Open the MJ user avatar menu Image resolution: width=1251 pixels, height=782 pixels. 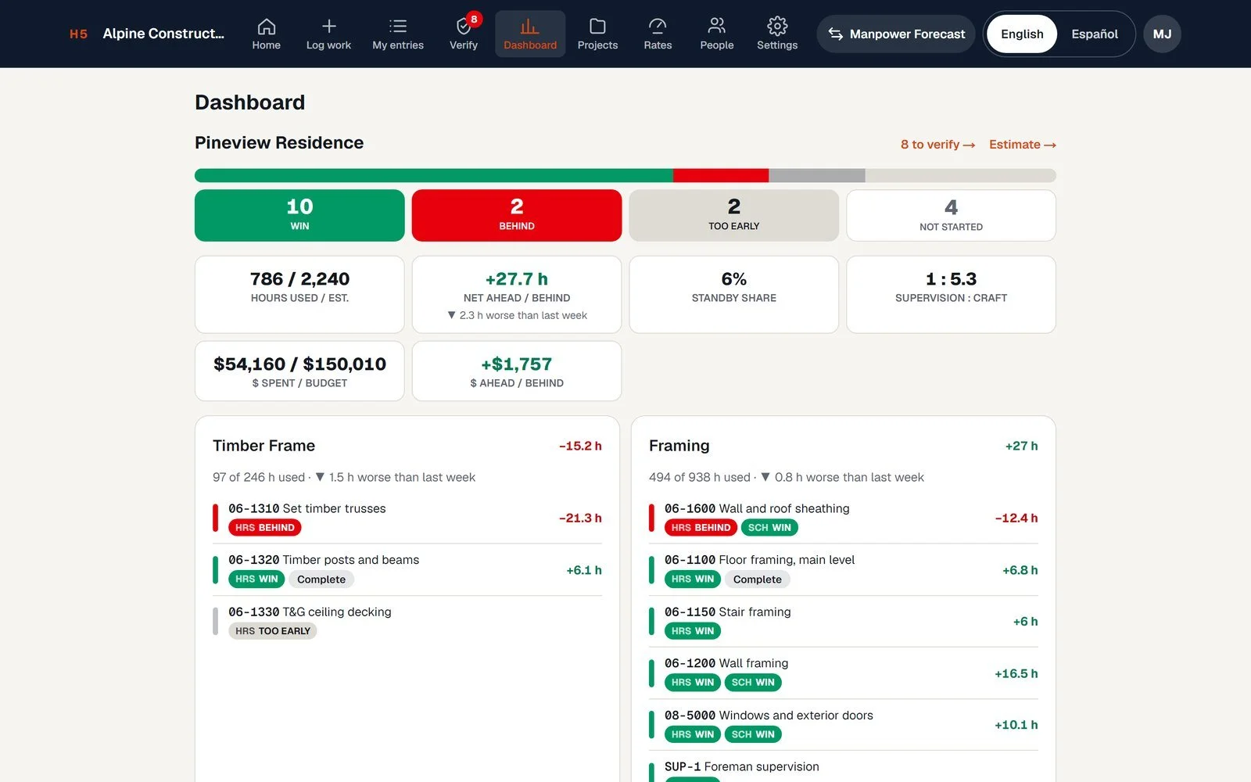pos(1162,34)
